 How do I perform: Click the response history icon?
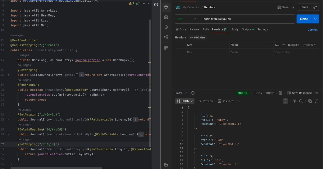click(193, 93)
